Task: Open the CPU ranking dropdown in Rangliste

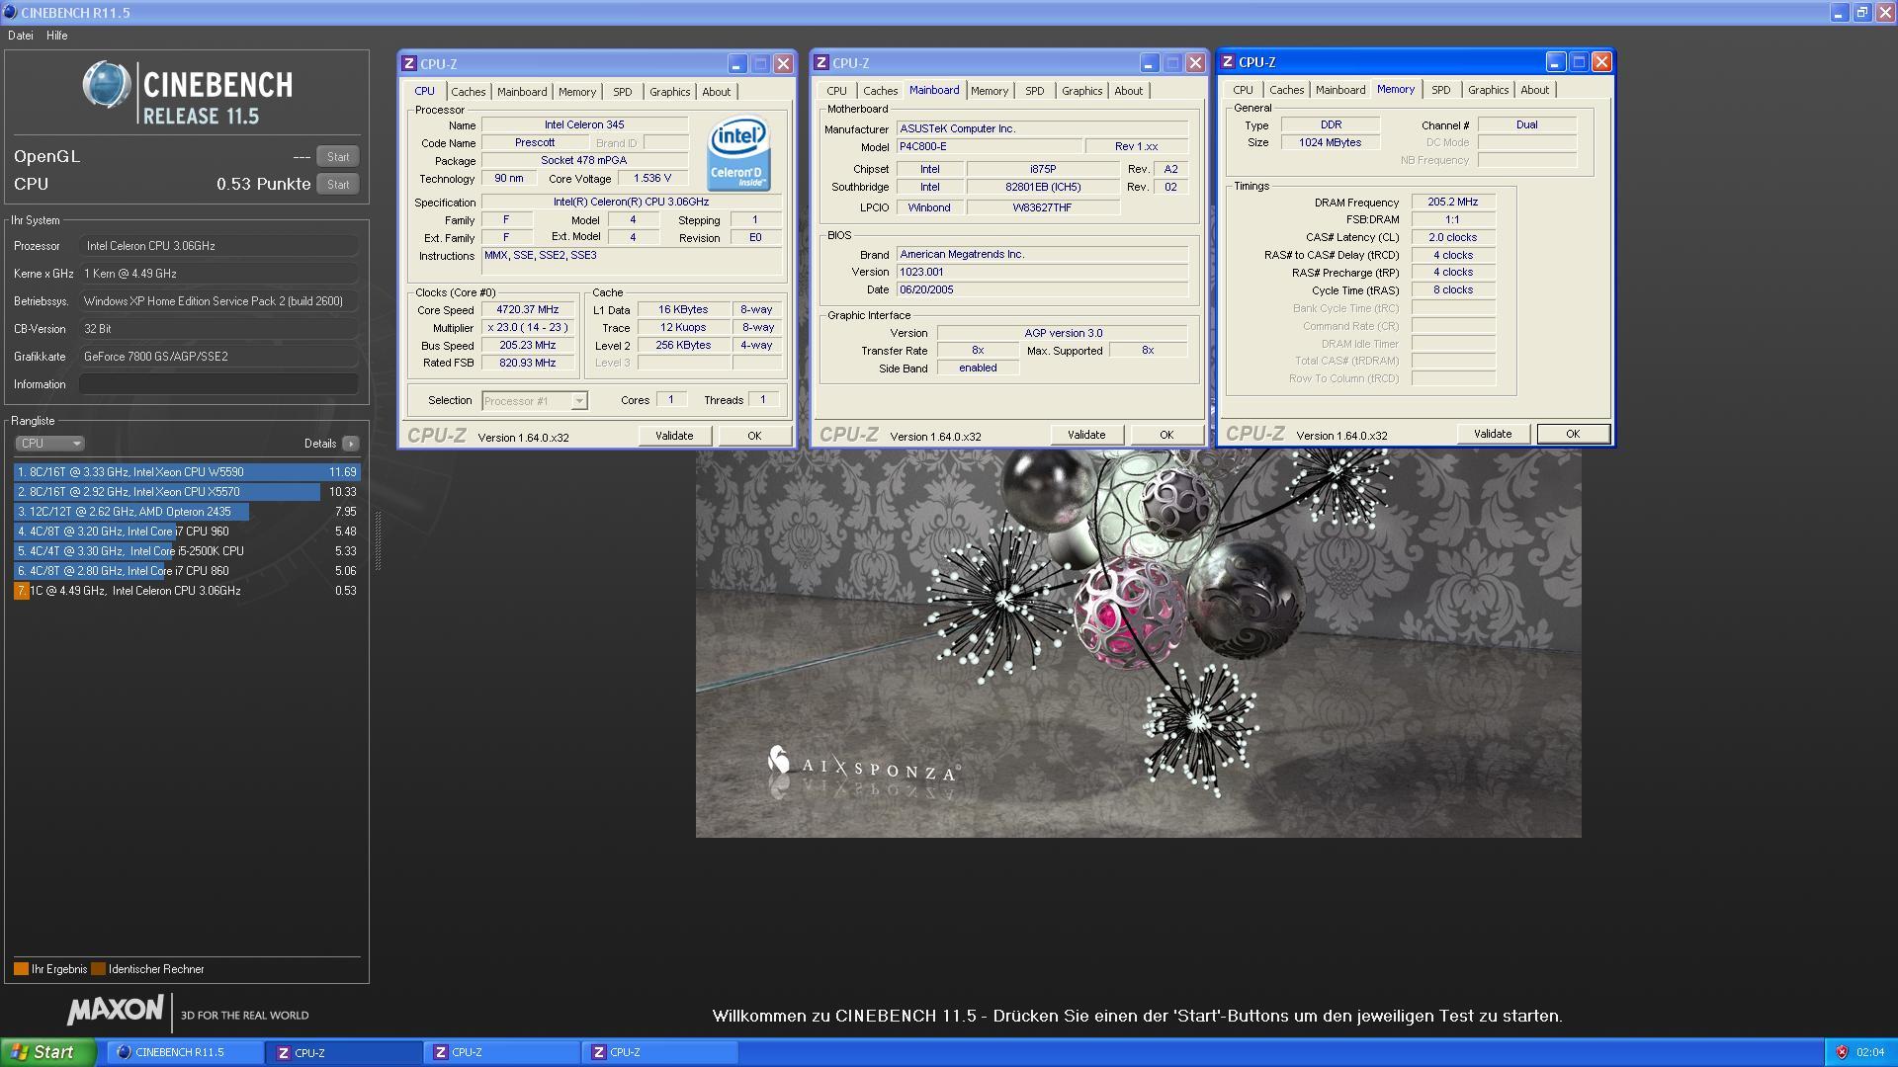Action: [x=49, y=444]
